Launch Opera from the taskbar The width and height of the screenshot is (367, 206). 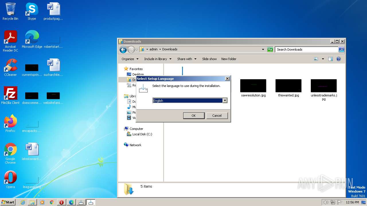(x=62, y=202)
